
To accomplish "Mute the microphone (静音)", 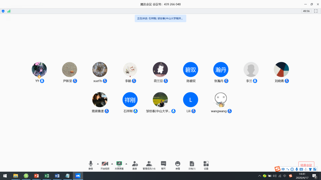I will point(91,165).
